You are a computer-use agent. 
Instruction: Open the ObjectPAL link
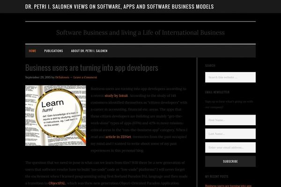pos(57,183)
